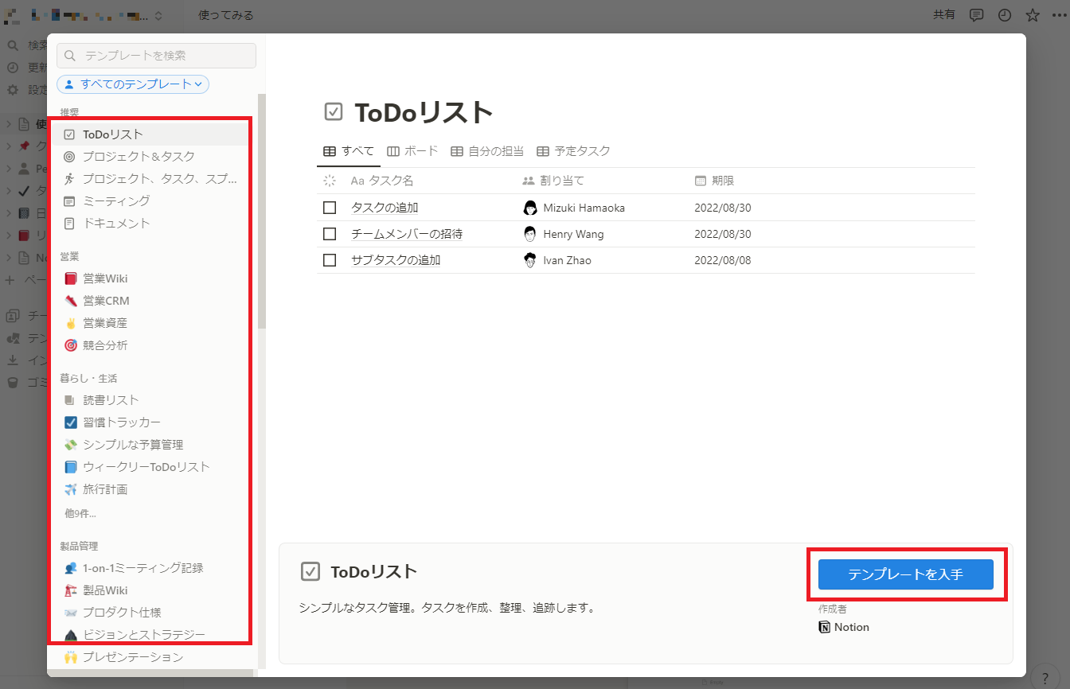Viewport: 1070px width, 689px height.
Task: Click the page history clock icon
Action: [1004, 14]
